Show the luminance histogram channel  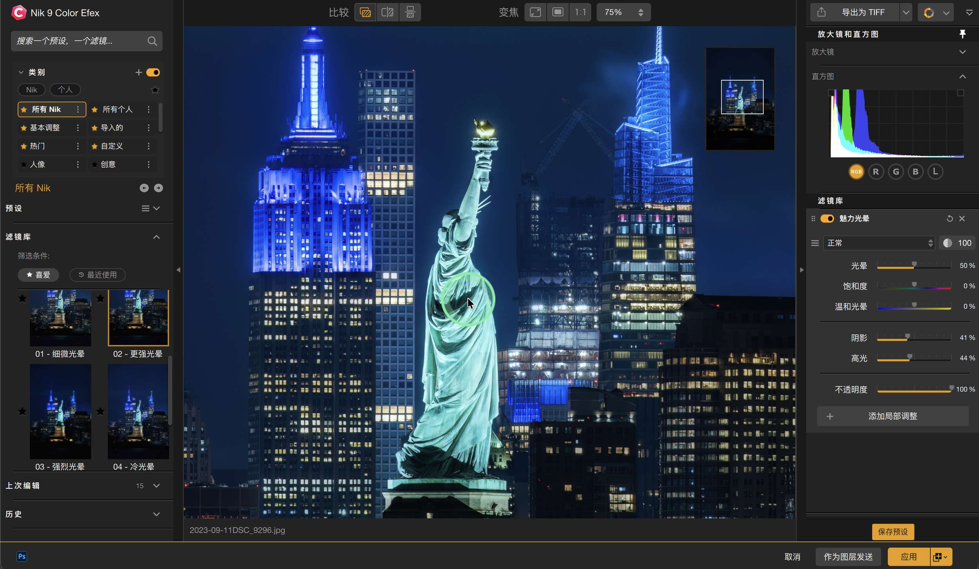pos(935,171)
